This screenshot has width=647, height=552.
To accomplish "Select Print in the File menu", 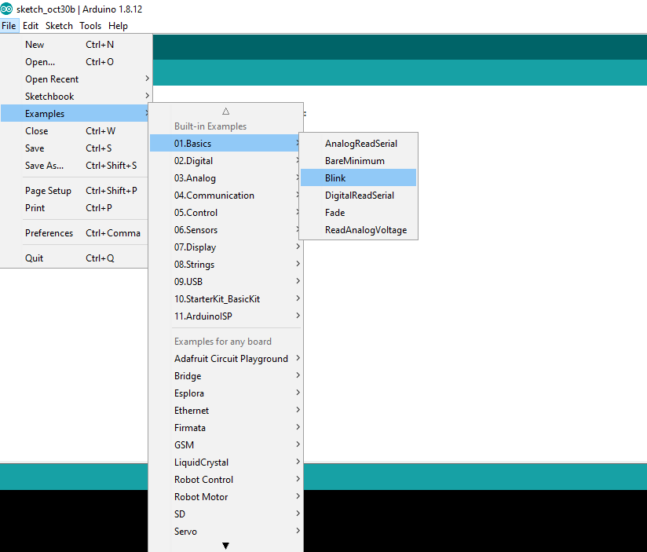I will pos(75,208).
